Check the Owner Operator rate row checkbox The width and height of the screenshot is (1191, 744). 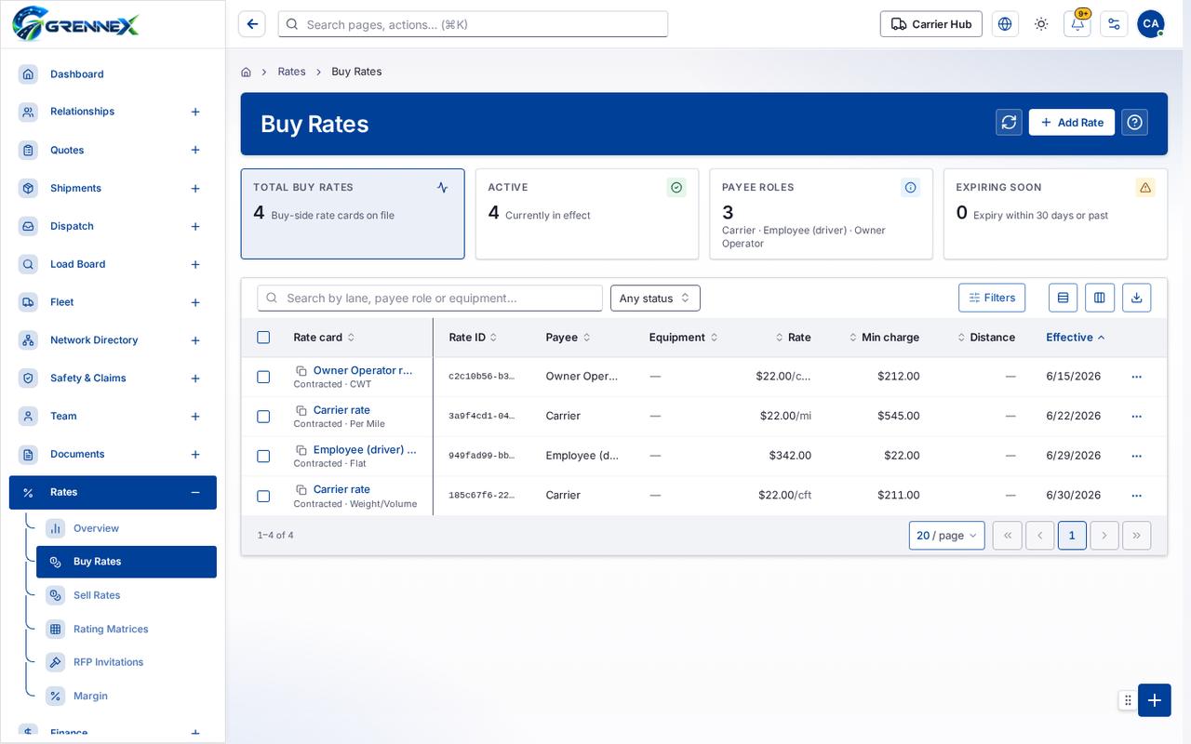coord(263,377)
